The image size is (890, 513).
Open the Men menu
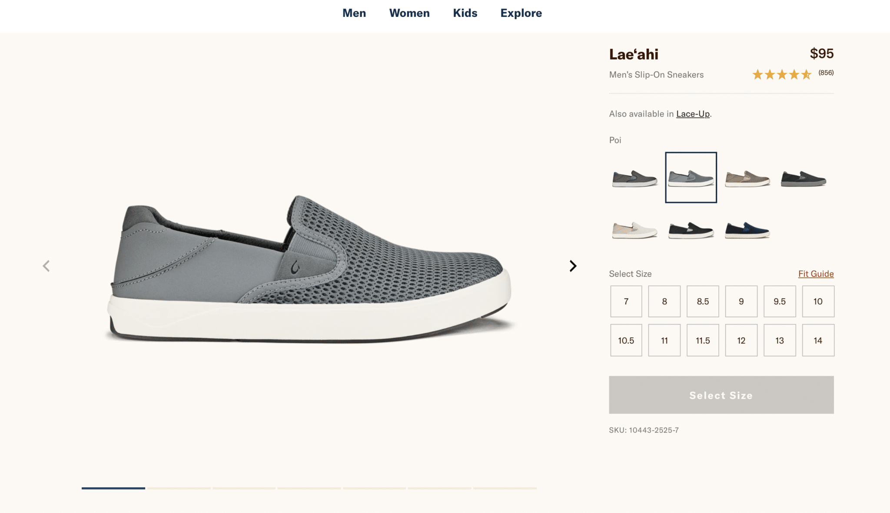354,13
